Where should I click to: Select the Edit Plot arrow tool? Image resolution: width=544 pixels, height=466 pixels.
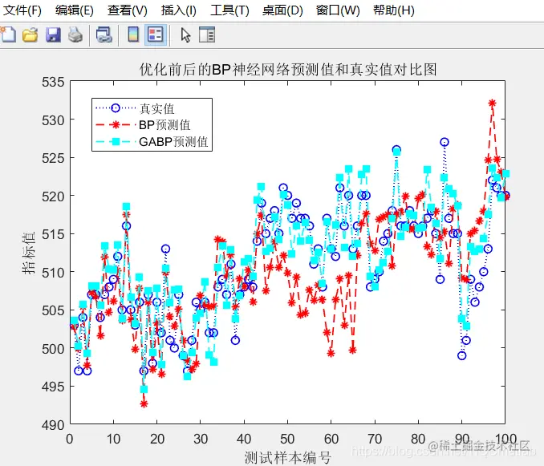tap(185, 34)
